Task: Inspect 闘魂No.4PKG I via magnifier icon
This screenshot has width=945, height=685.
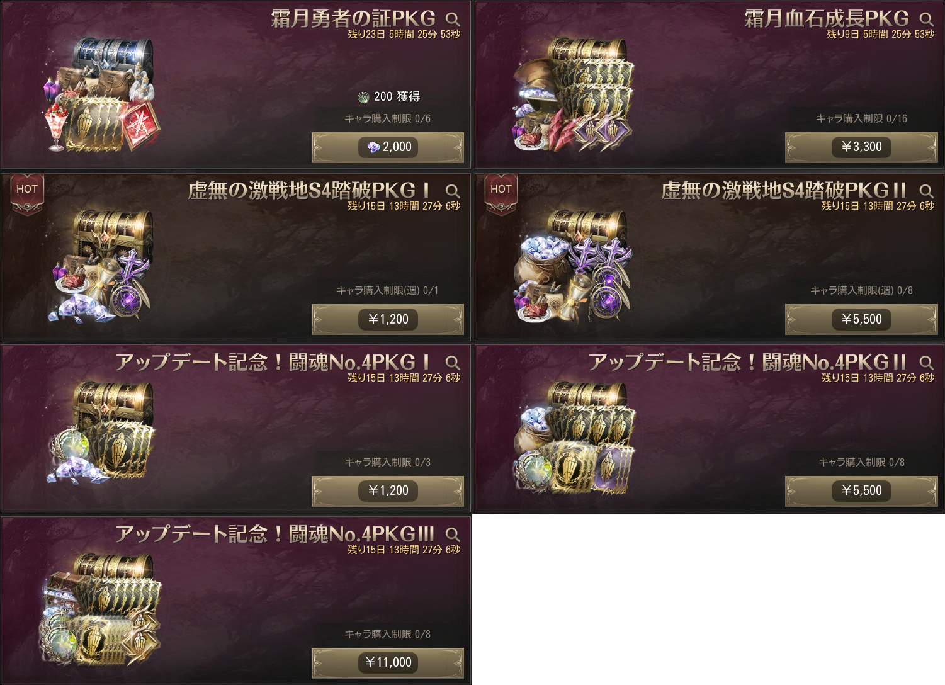Action: click(453, 363)
